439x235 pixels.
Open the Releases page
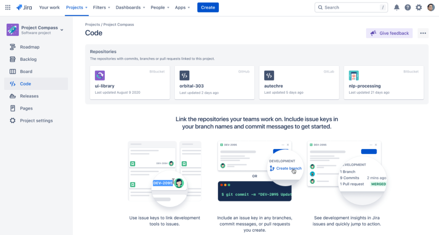tap(36, 96)
